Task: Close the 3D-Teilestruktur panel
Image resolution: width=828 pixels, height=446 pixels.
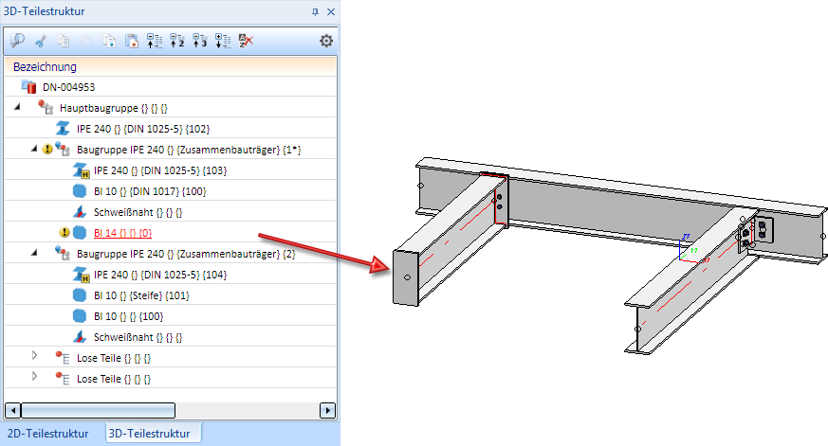Action: point(331,11)
